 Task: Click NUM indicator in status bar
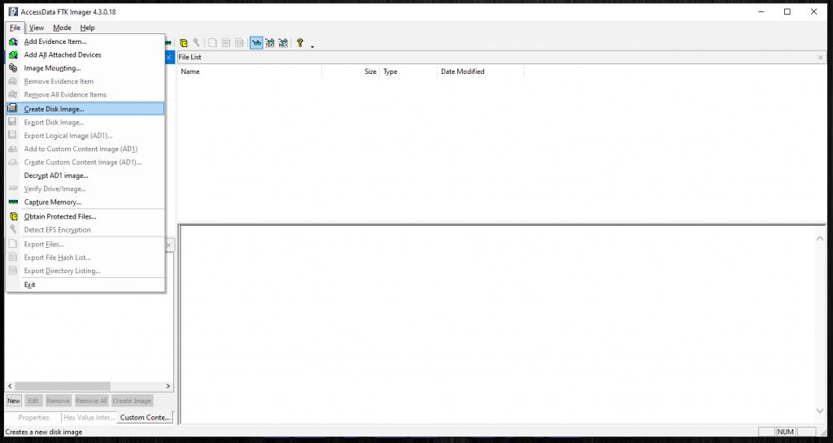785,432
